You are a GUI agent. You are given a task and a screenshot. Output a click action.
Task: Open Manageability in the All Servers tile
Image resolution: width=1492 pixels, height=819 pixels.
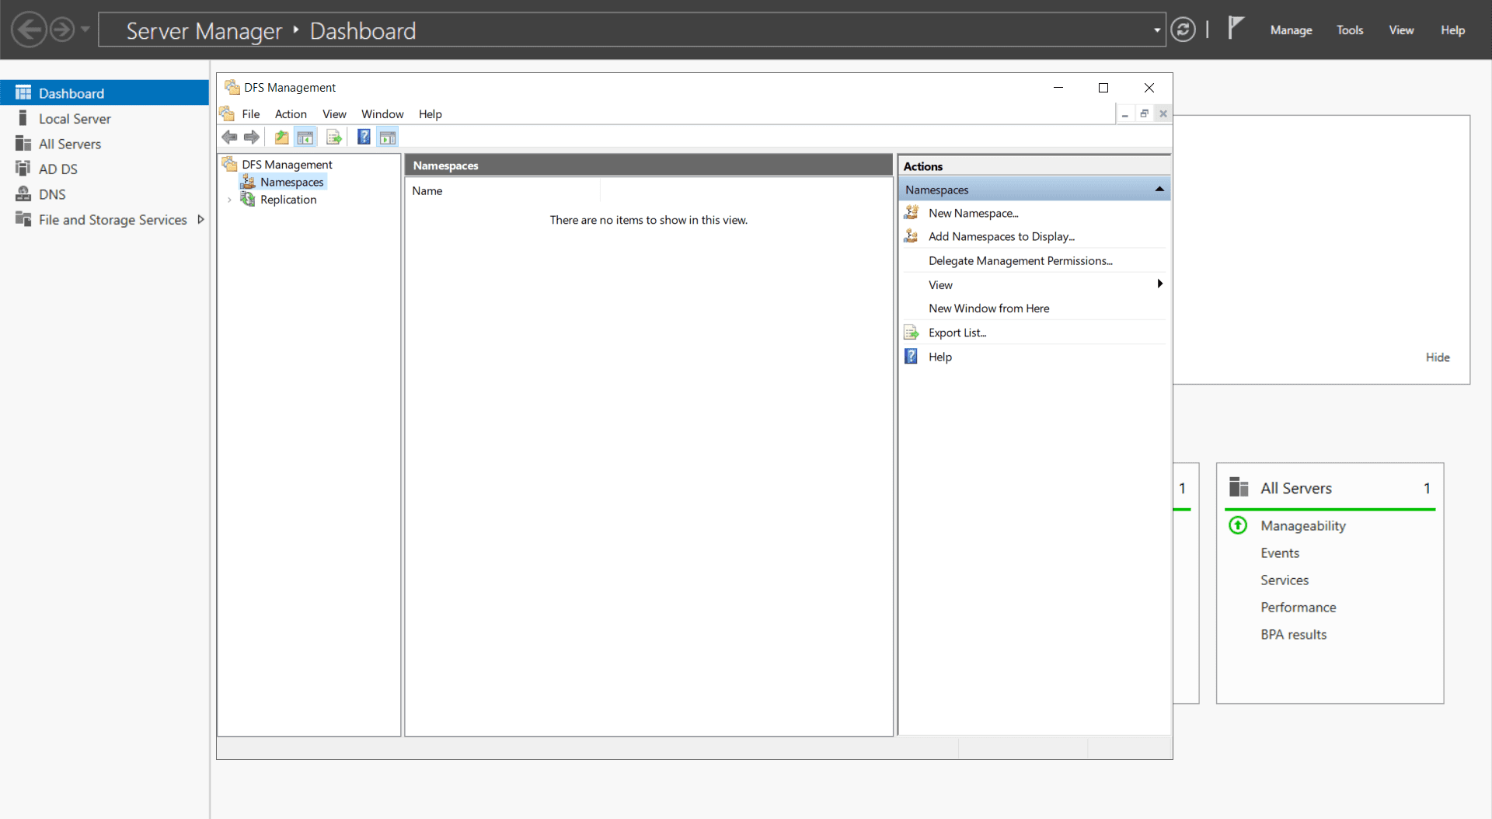[x=1303, y=526]
